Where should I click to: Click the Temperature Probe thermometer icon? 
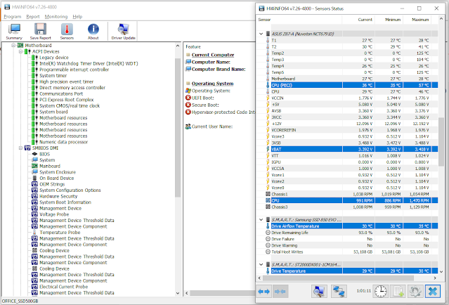point(34,232)
